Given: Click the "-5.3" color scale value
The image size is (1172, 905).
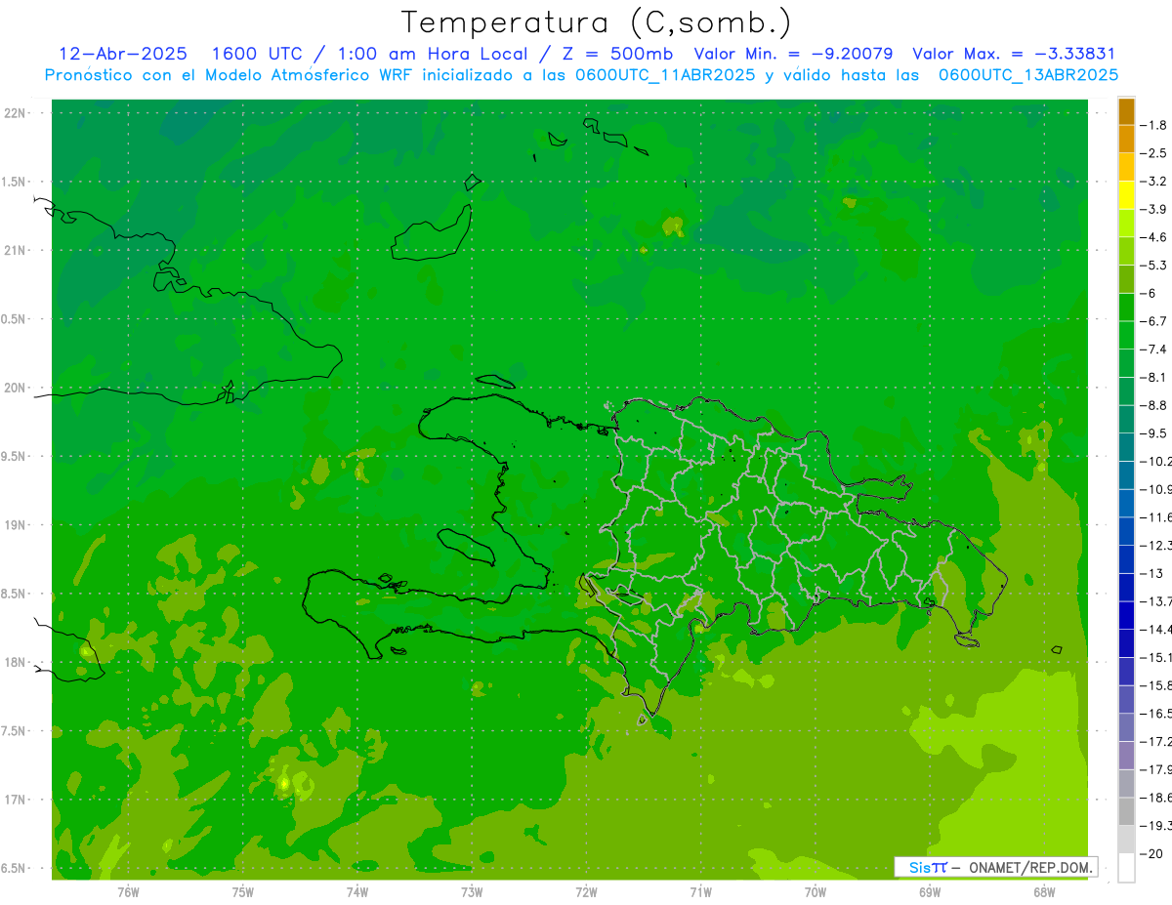Looking at the screenshot, I should [1155, 265].
